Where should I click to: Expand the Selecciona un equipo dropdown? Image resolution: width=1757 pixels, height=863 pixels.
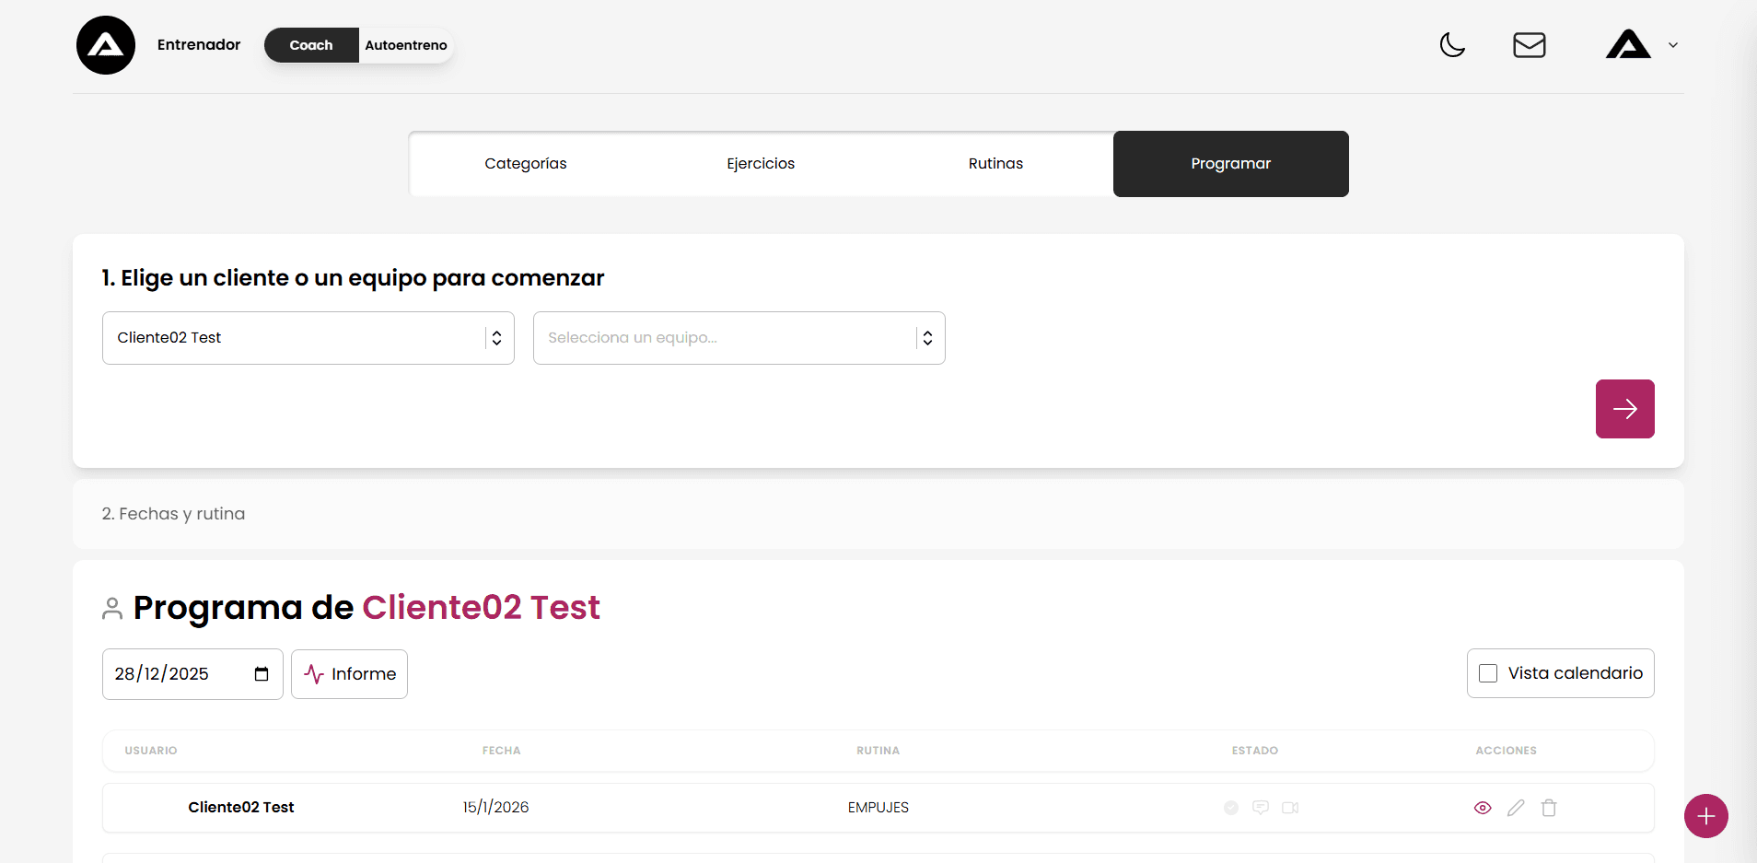pos(739,338)
